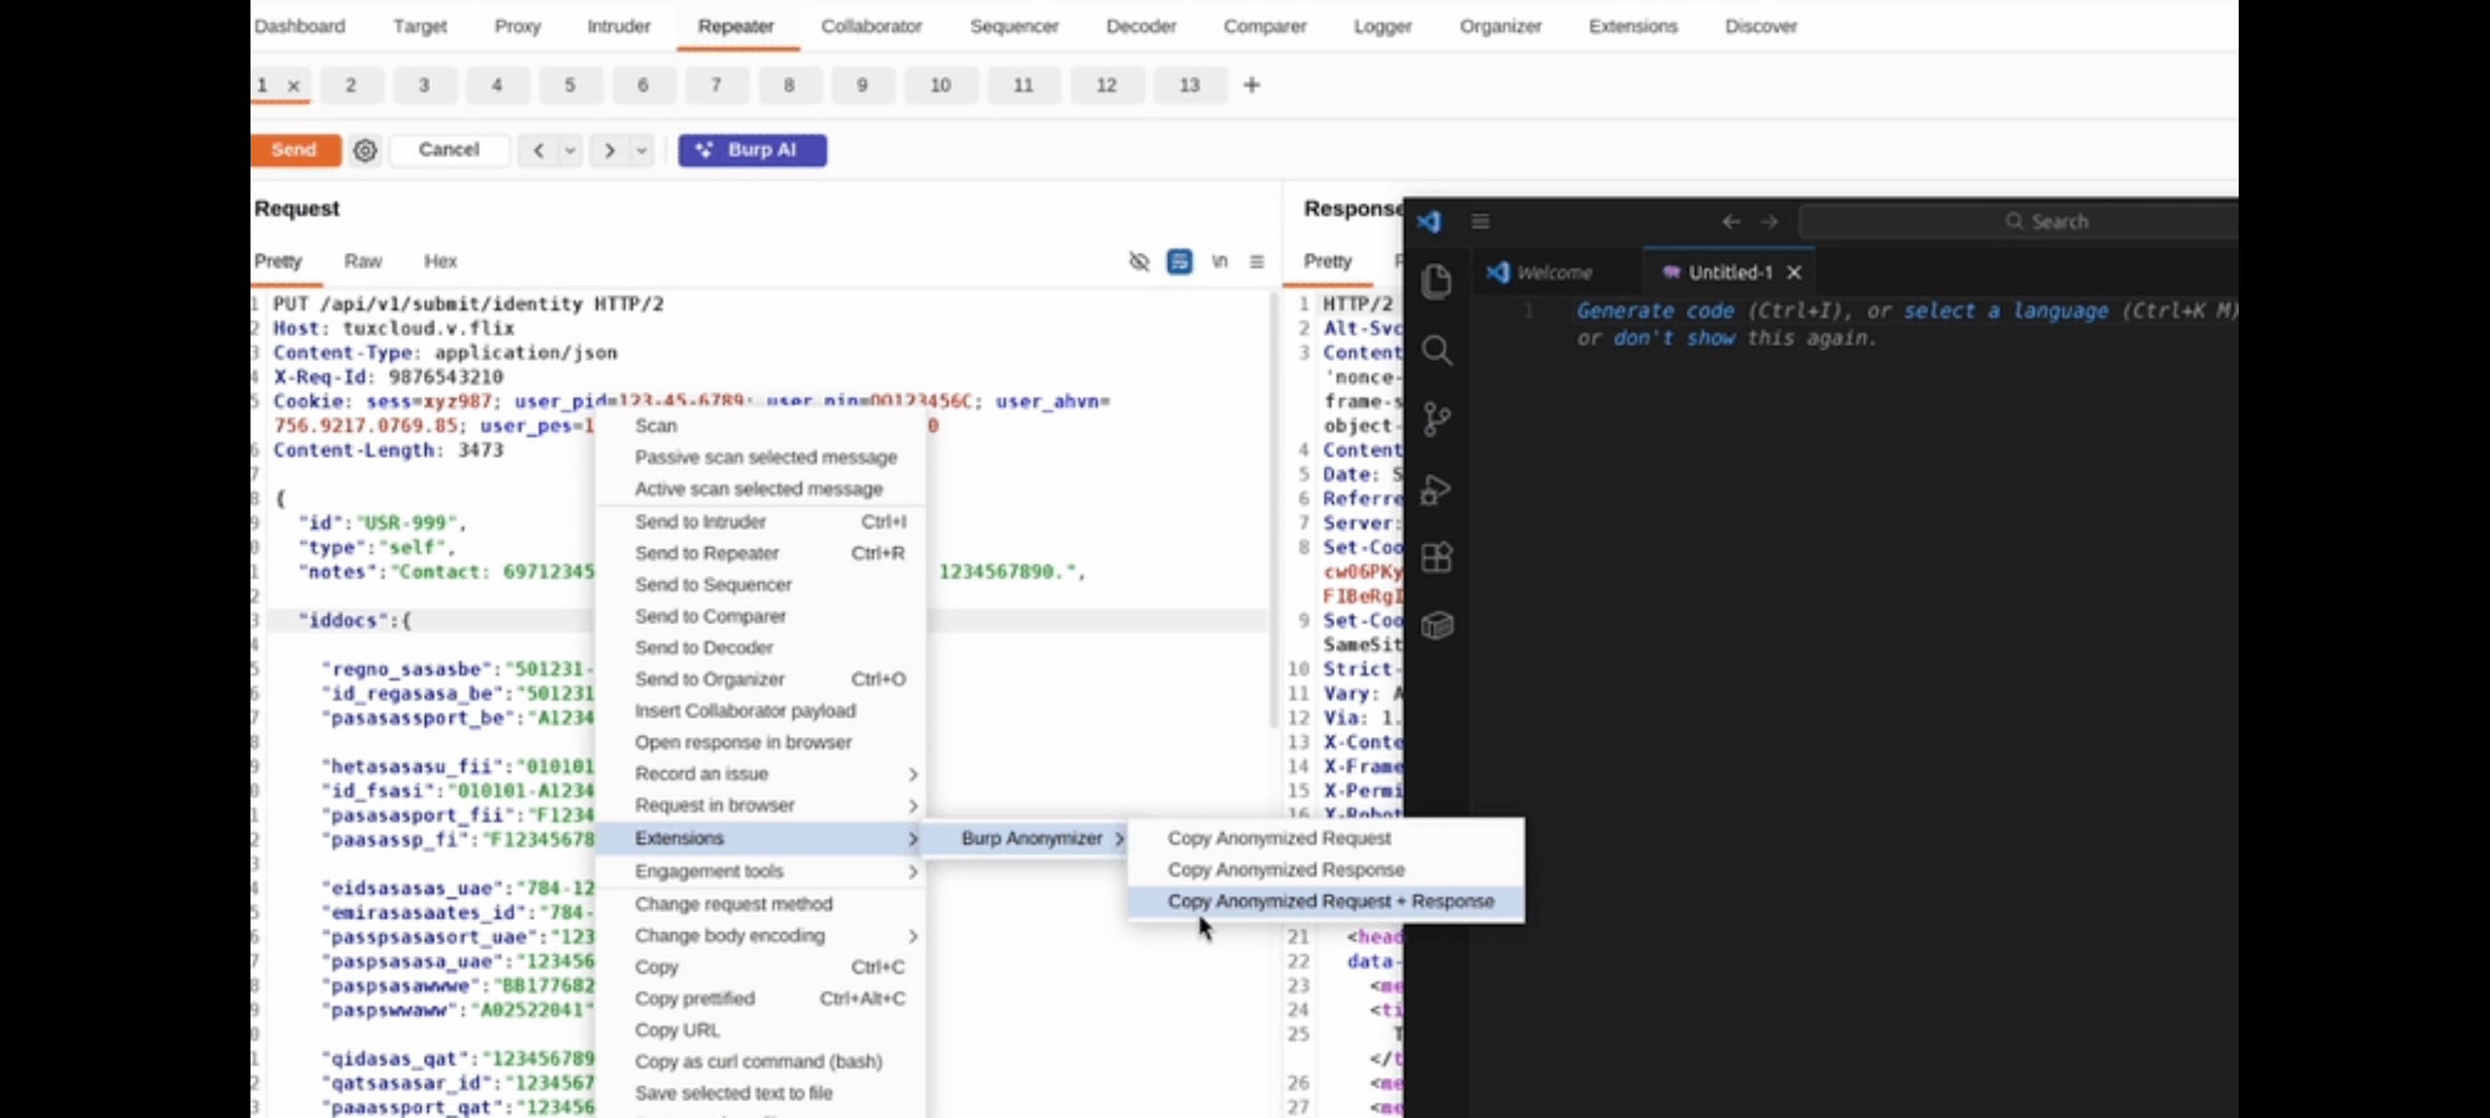Screen dimensions: 2490x1118
Task: Toggle show newline \n characters
Action: pyautogui.click(x=1219, y=262)
